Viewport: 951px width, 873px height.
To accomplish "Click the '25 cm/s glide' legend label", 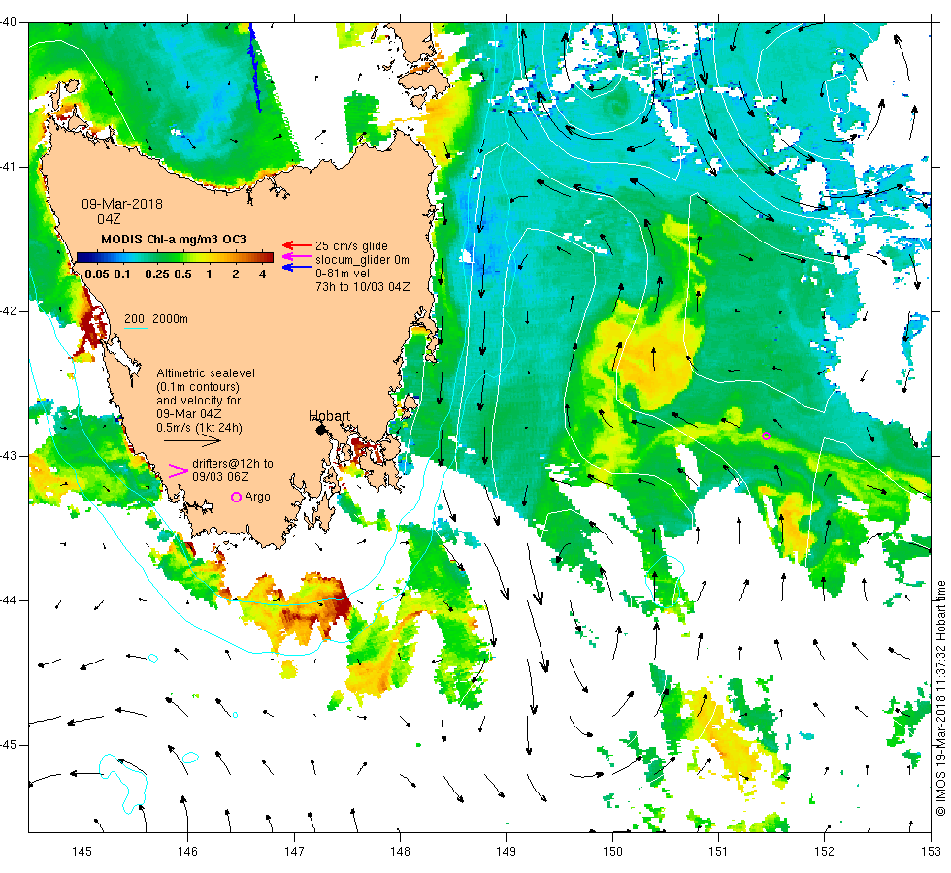I will (351, 246).
